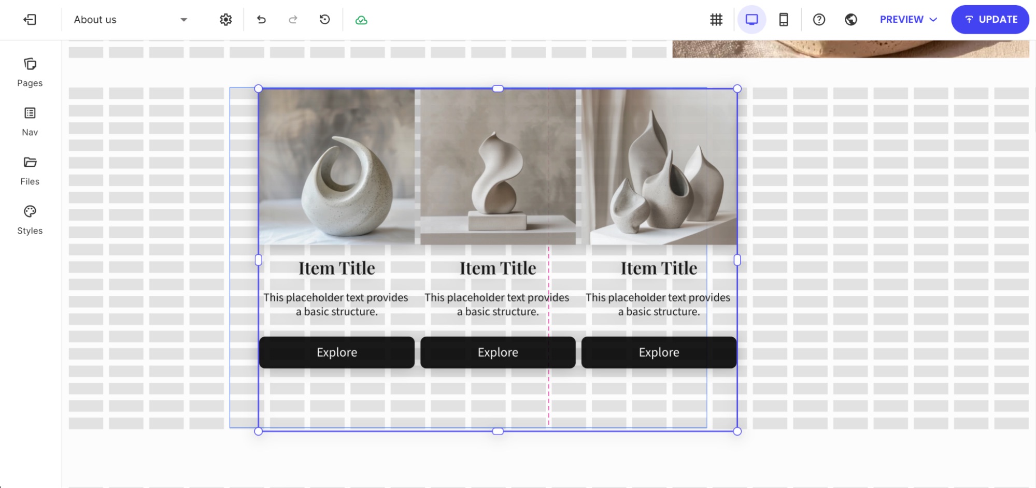Select the middle card's placeholder description text
The height and width of the screenshot is (488, 1036).
497,305
